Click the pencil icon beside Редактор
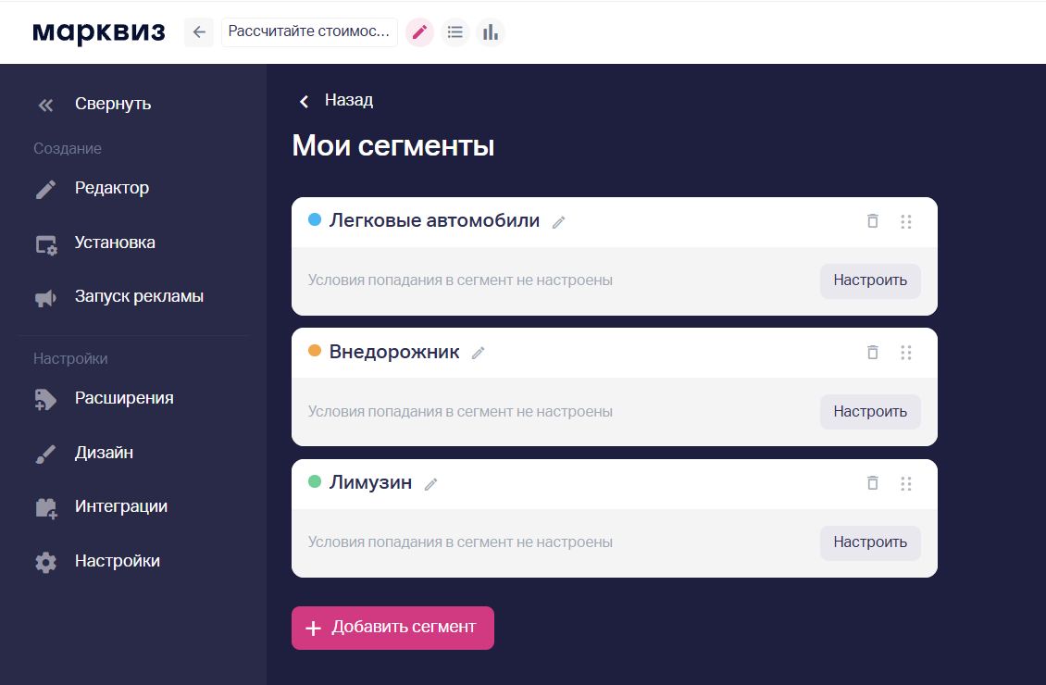 click(x=45, y=190)
